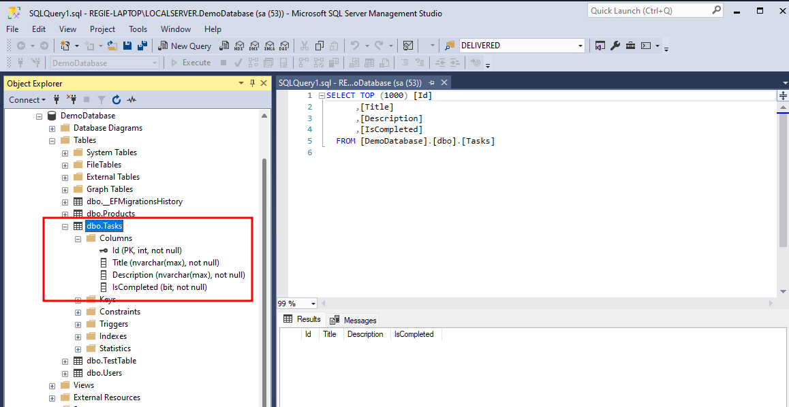789x407 pixels.
Task: Expand the Constraints folder
Action: (x=78, y=311)
